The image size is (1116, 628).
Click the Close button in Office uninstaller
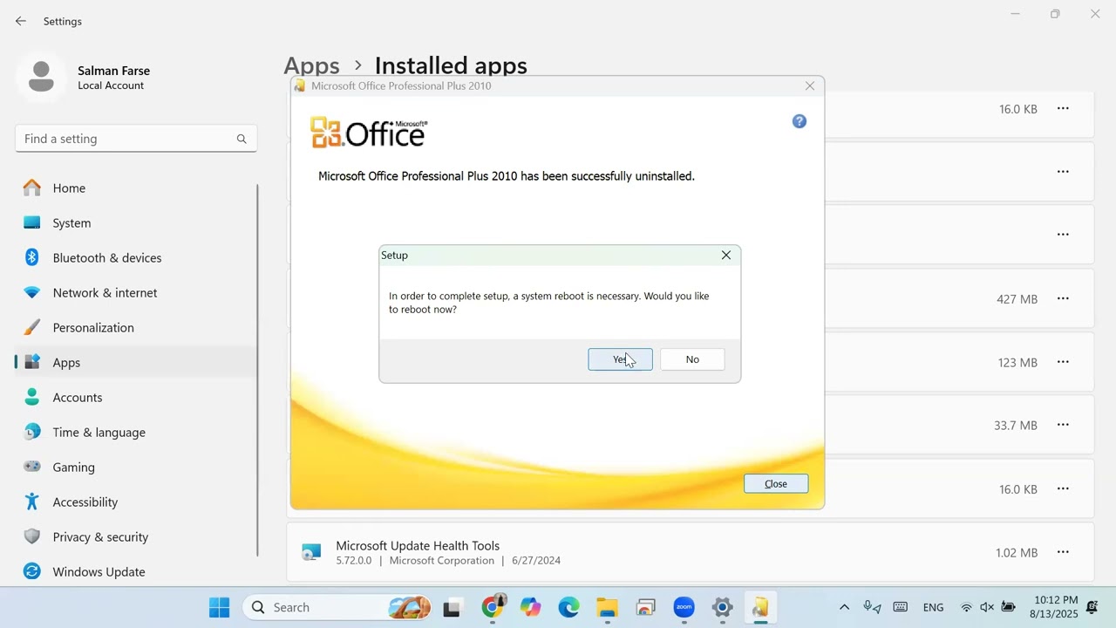tap(776, 484)
